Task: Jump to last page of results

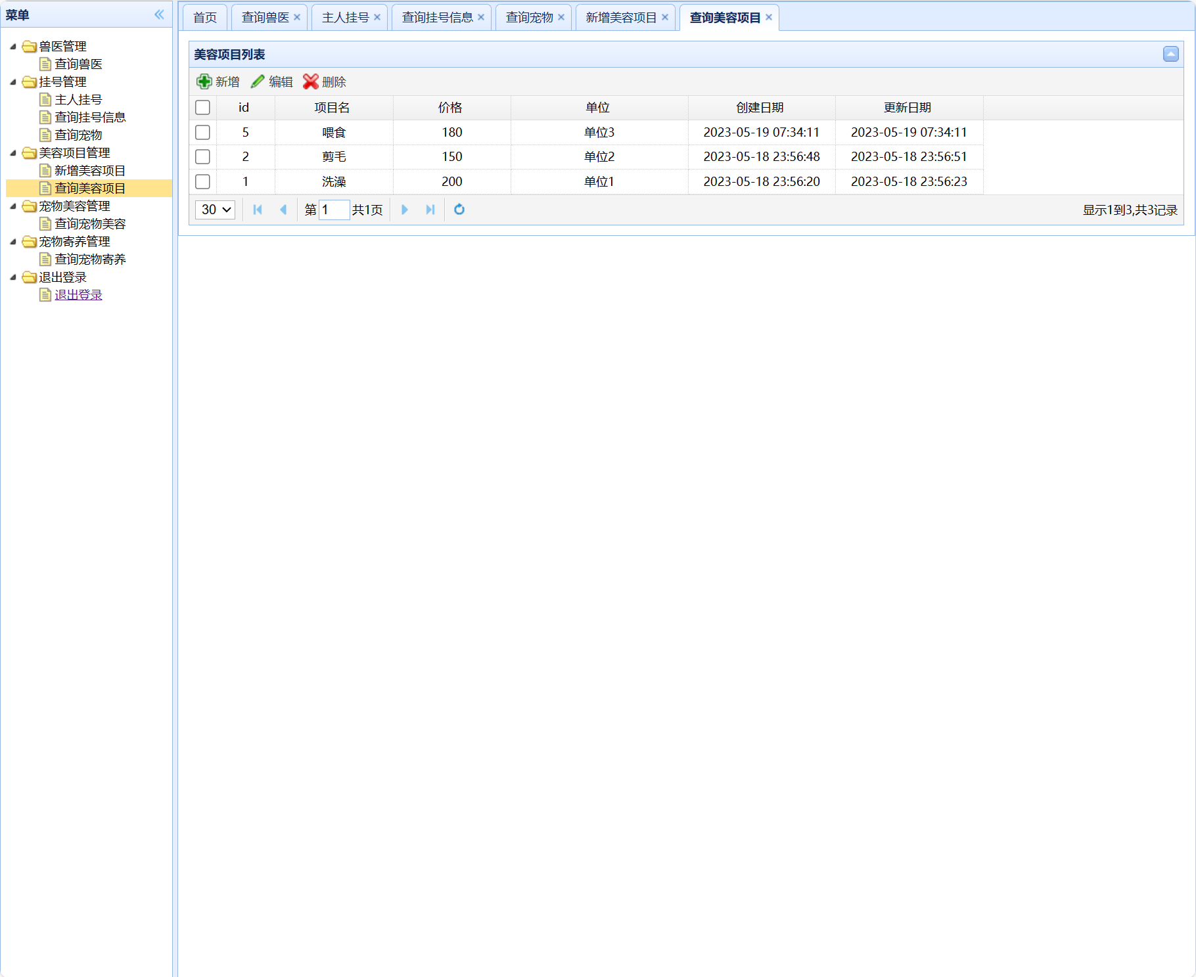Action: click(430, 210)
